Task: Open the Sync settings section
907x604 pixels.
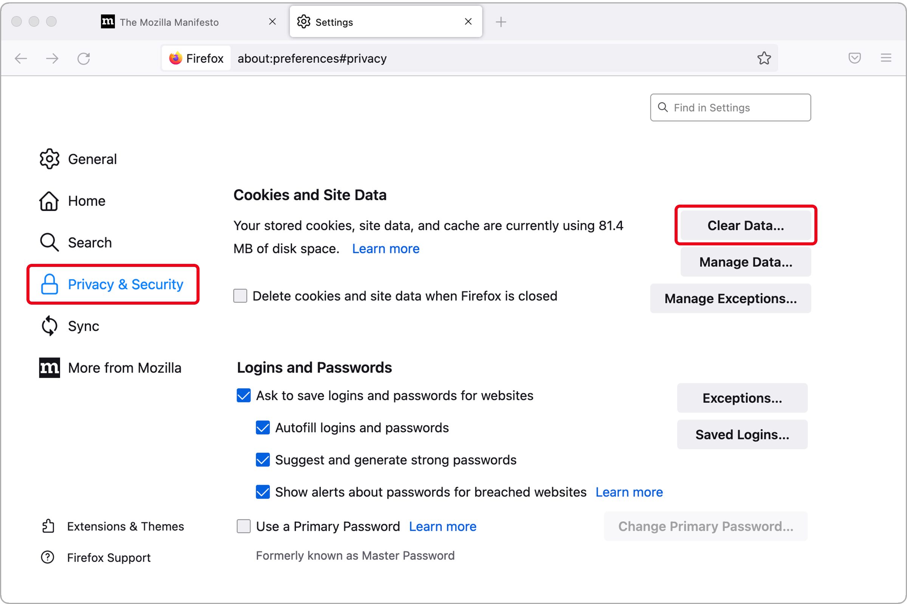Action: (83, 326)
